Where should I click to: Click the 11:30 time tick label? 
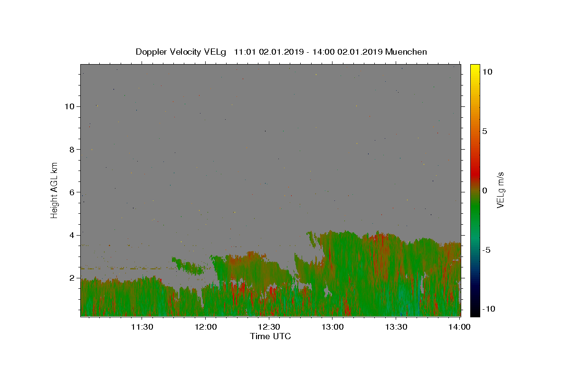pos(142,327)
